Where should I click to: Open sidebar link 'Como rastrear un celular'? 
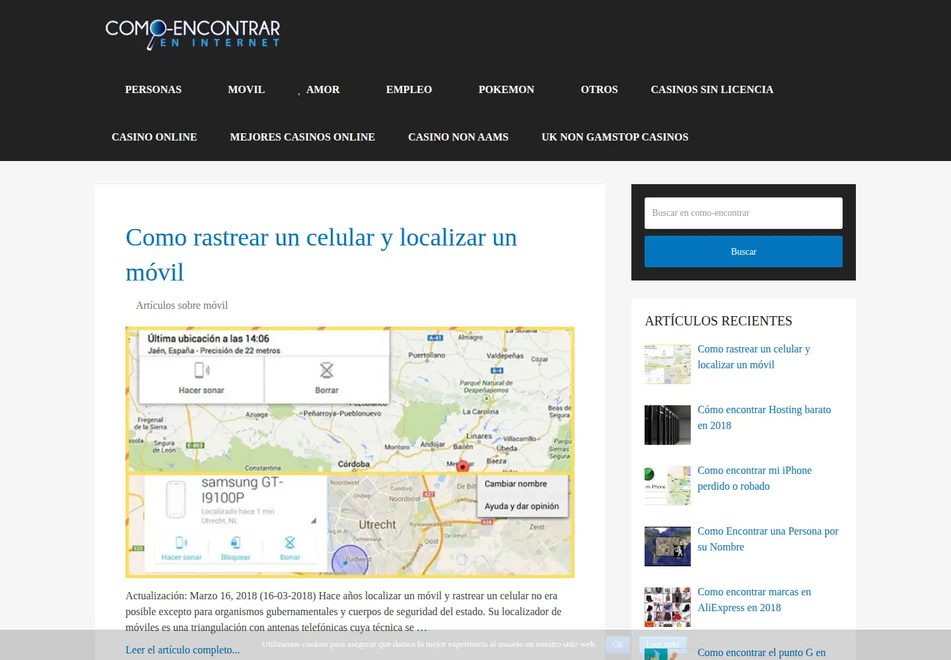[x=754, y=357]
